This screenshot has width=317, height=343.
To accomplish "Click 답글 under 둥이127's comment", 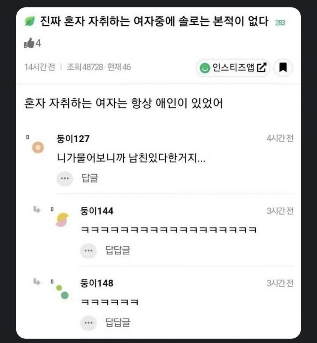I will pyautogui.click(x=89, y=179).
